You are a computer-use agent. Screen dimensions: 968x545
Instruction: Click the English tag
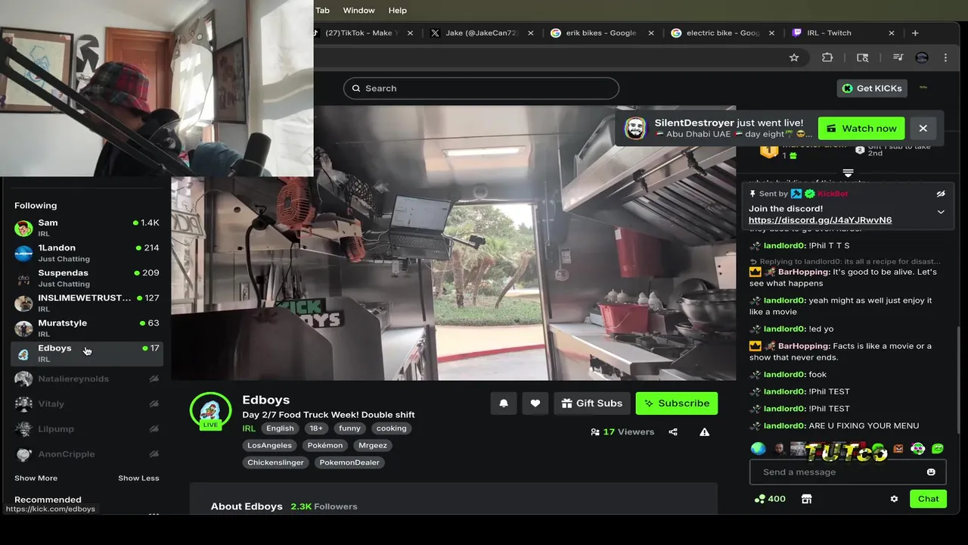[x=280, y=428]
